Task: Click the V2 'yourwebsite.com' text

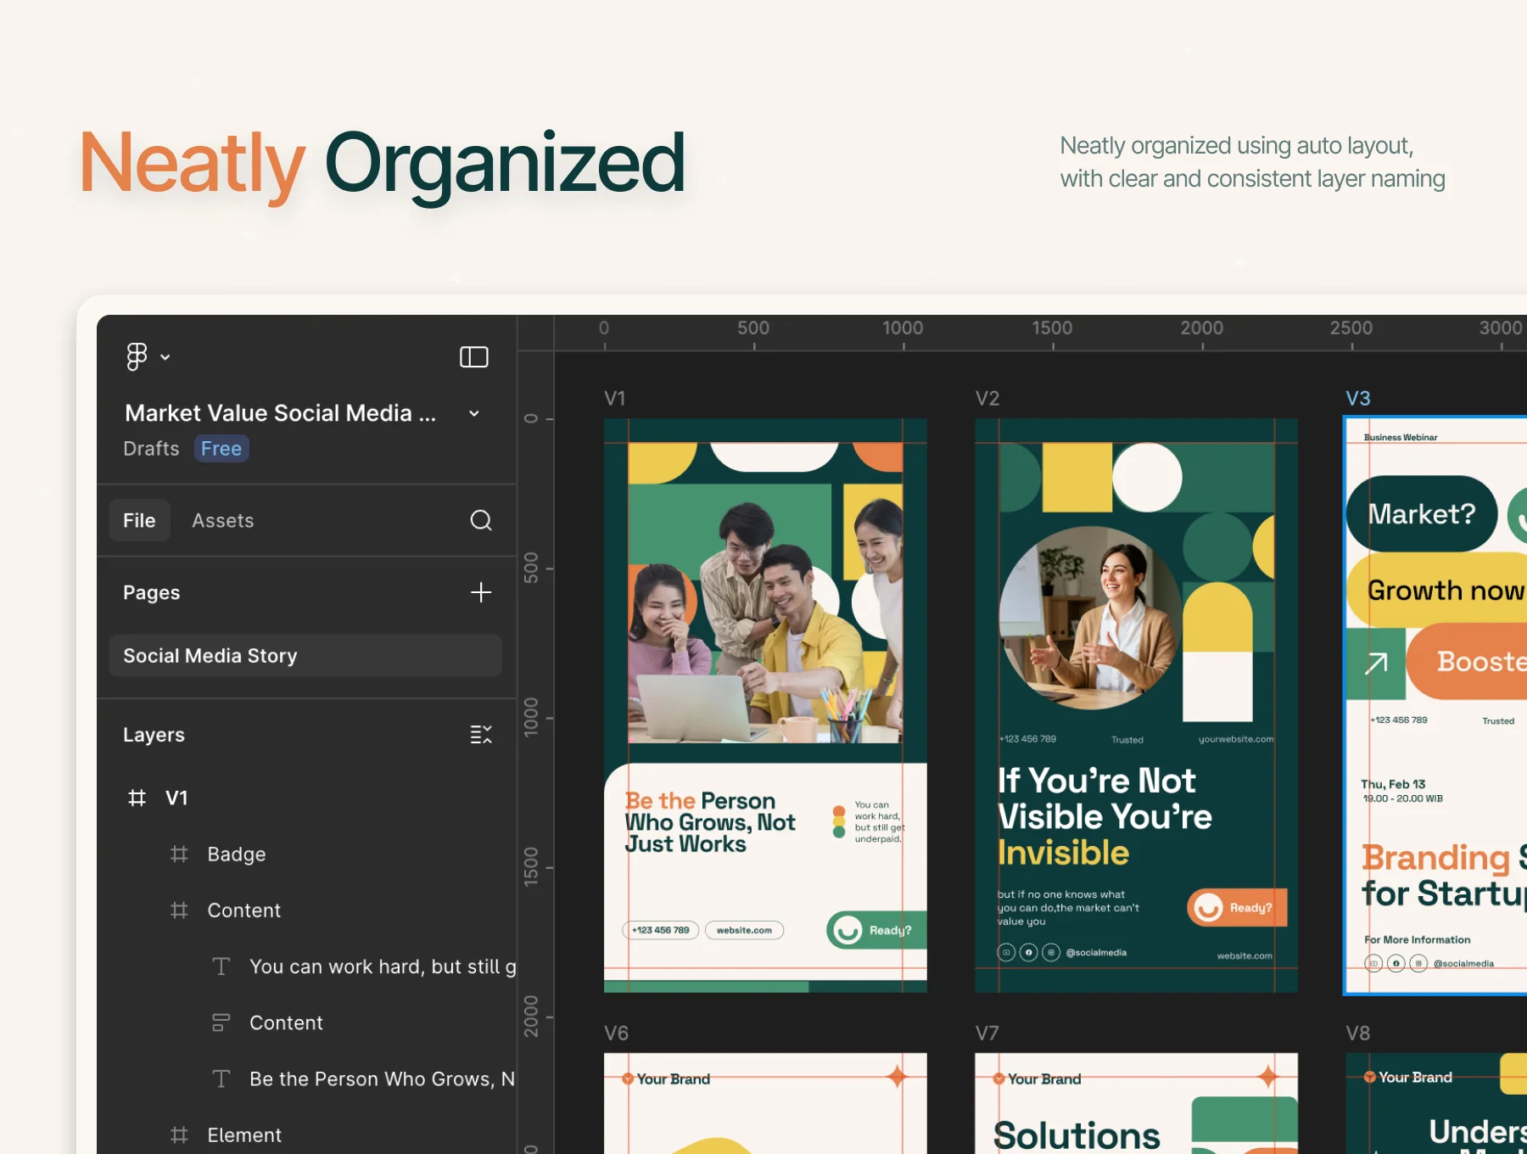Action: point(1236,739)
